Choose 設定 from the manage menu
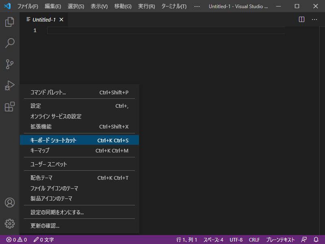 [x=79, y=106]
